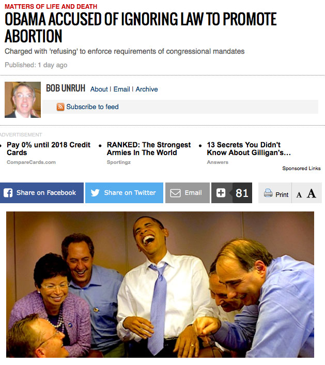Click the envelope icon on Email button

pyautogui.click(x=175, y=193)
